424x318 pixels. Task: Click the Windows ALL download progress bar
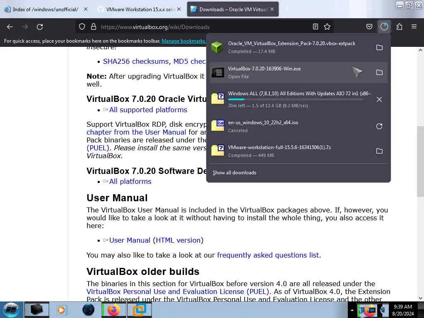pyautogui.click(x=296, y=99)
